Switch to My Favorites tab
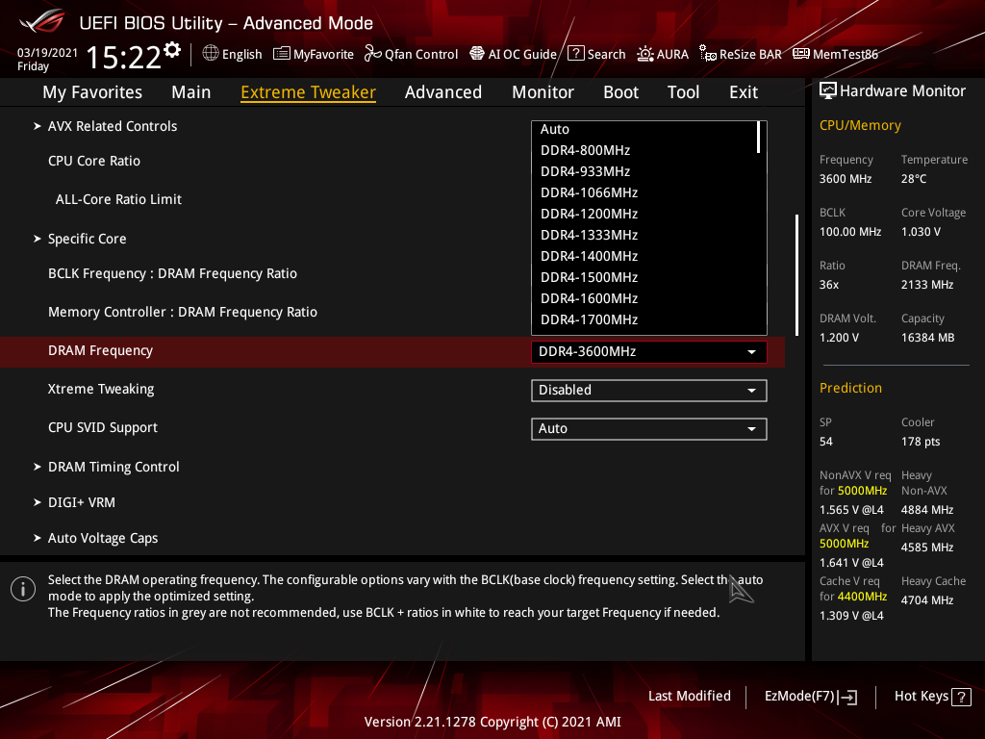 click(x=92, y=92)
